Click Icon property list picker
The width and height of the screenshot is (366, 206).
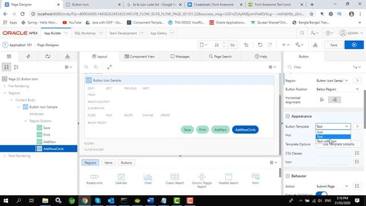(x=357, y=161)
